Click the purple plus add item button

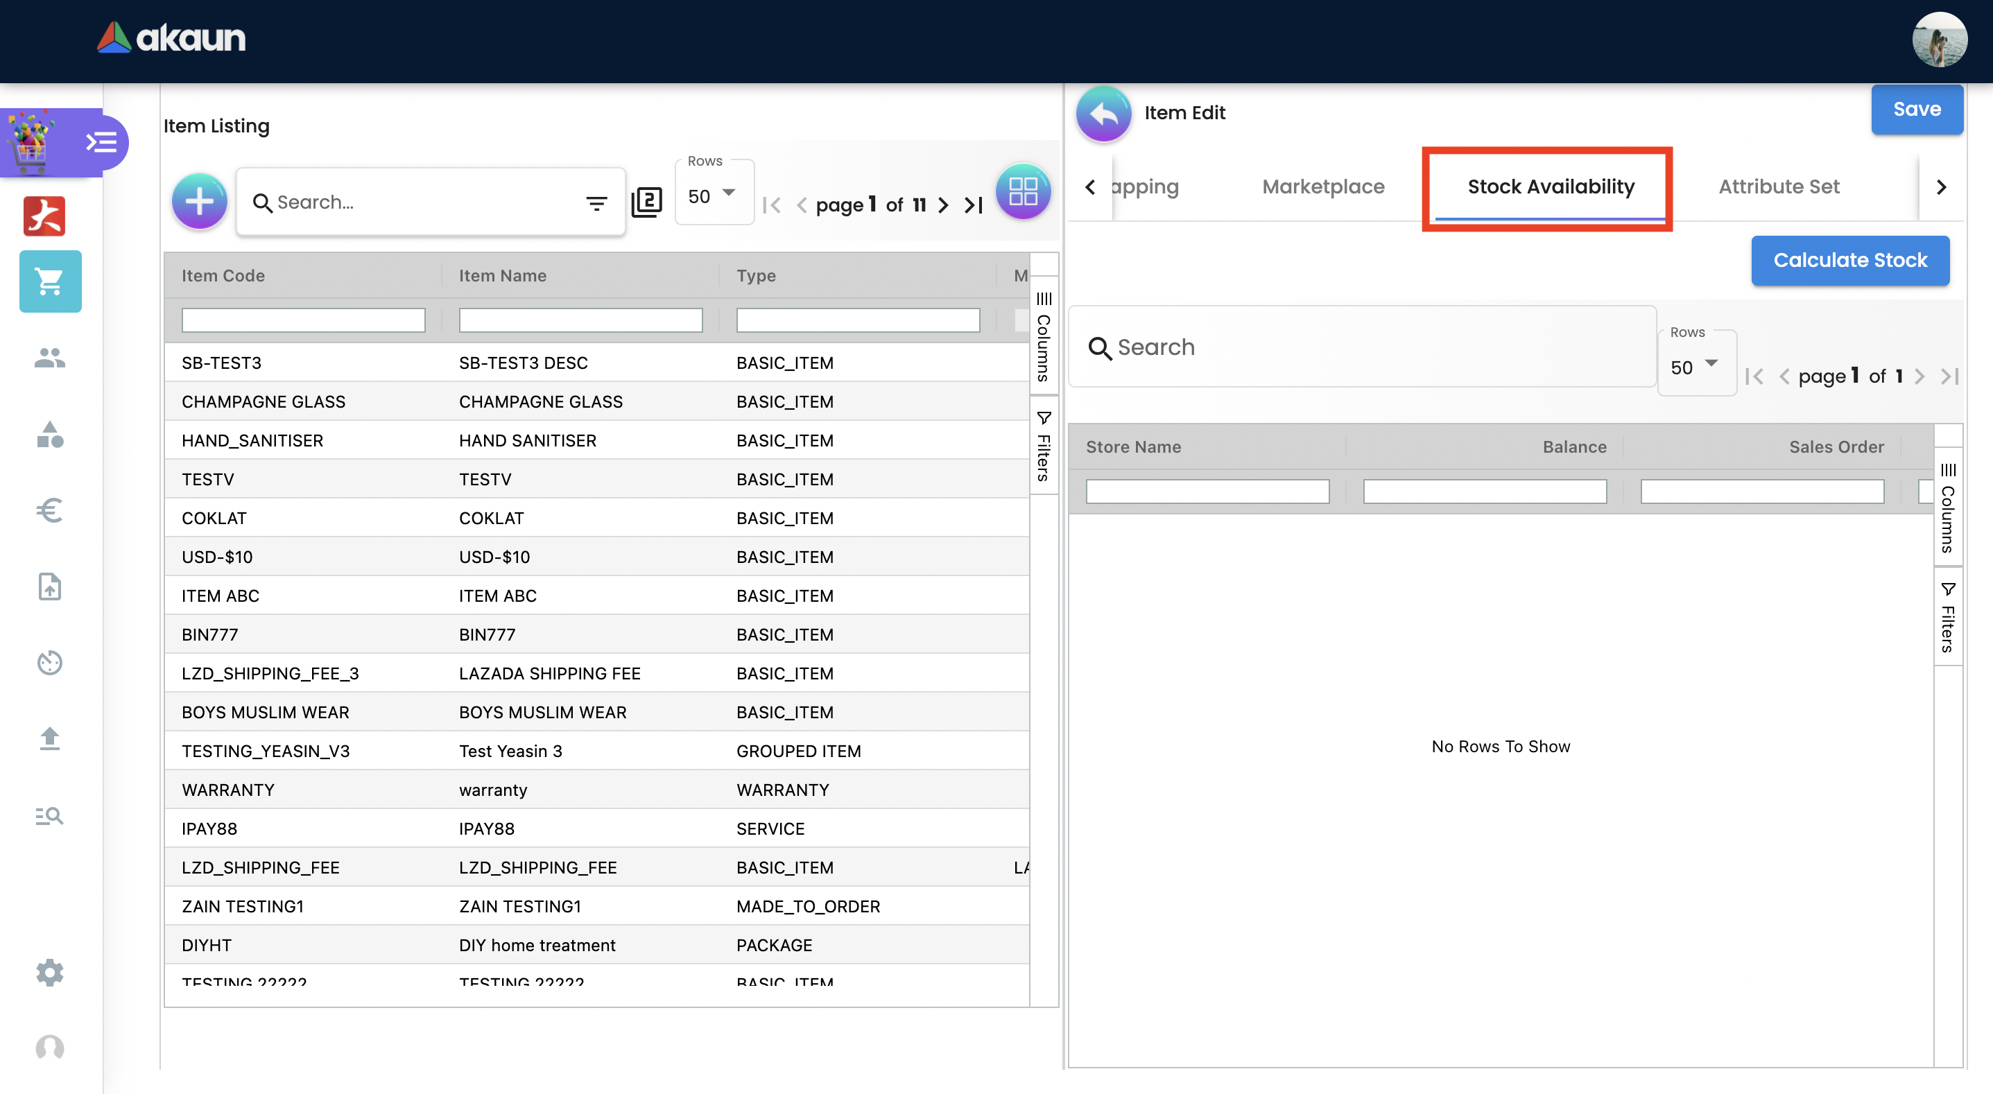click(x=199, y=201)
